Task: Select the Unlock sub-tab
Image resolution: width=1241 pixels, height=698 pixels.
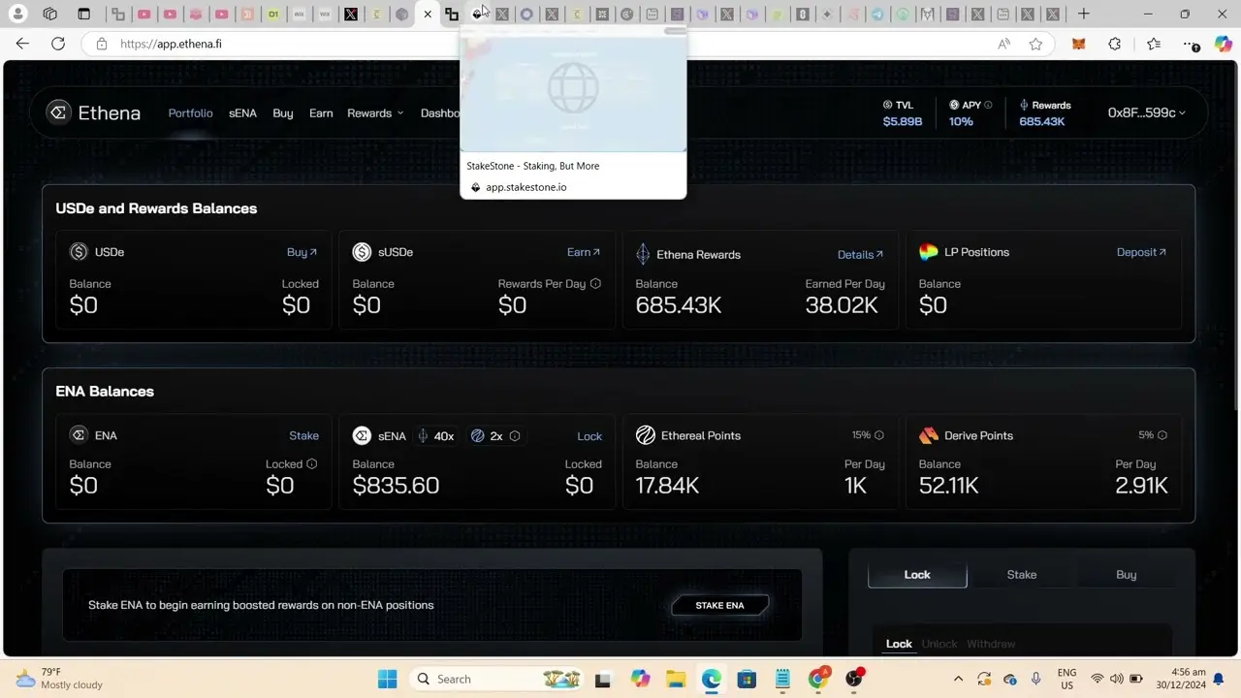Action: (939, 644)
